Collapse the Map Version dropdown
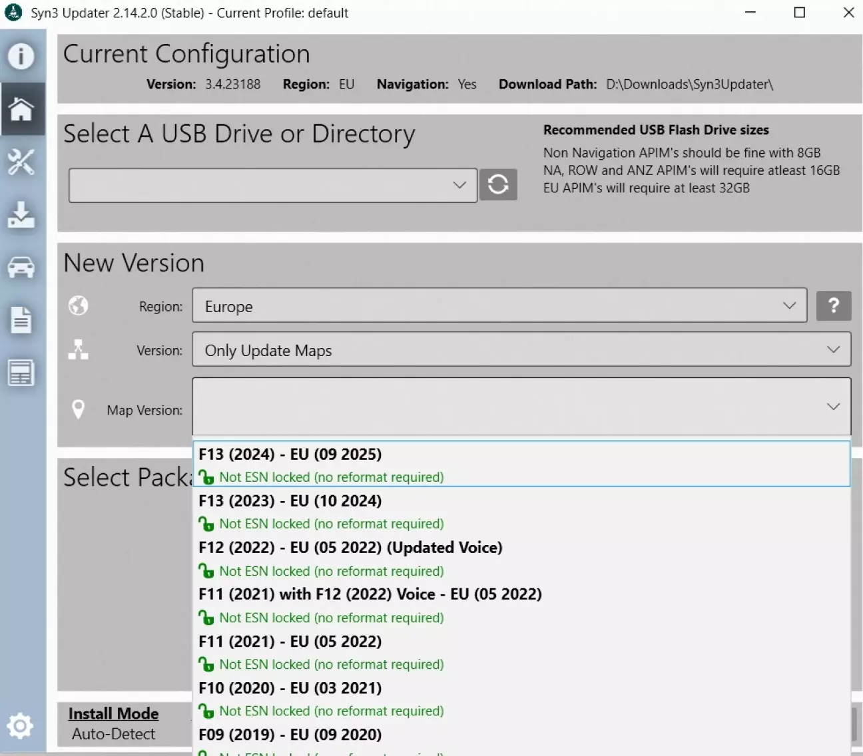Viewport: 863px width, 756px height. coord(833,407)
